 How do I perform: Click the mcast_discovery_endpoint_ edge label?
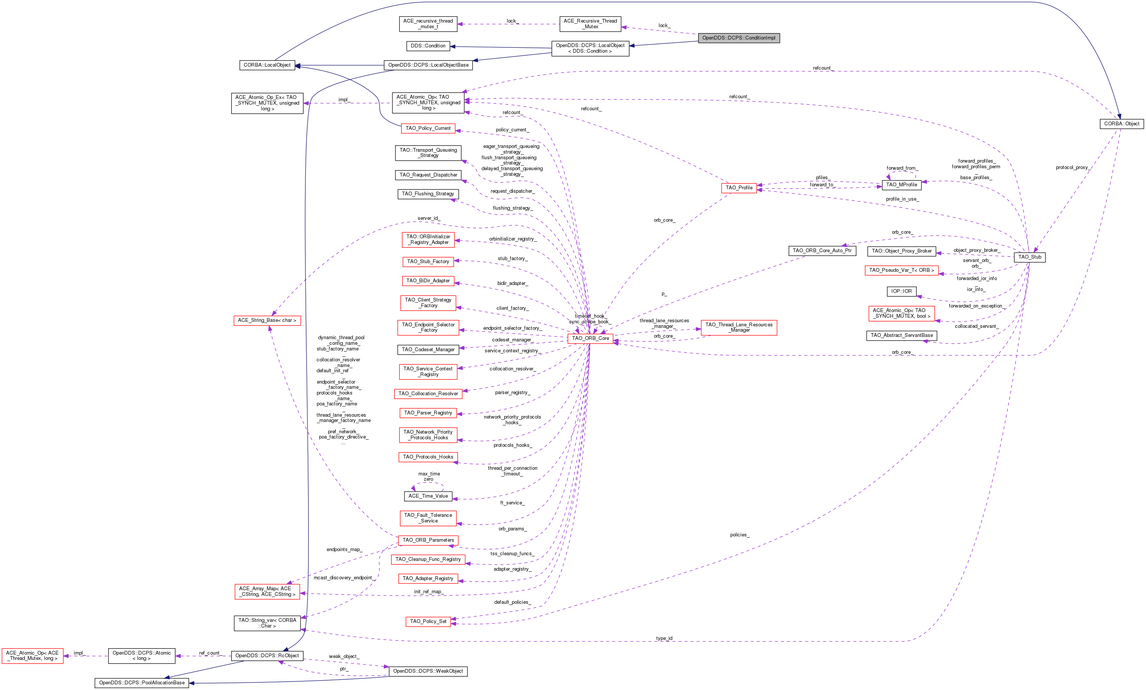[x=344, y=578]
